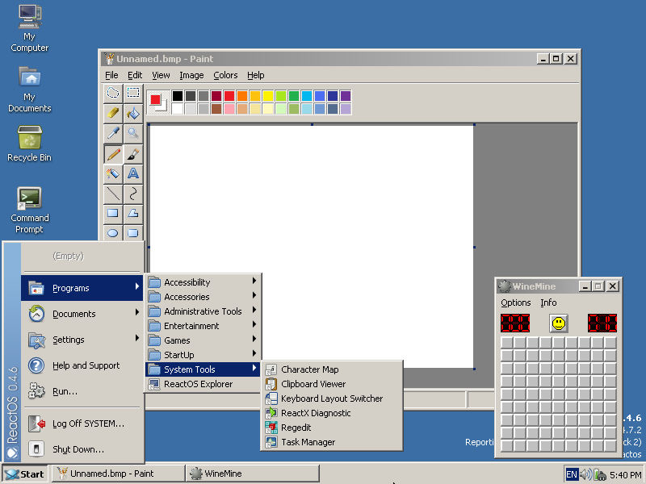The width and height of the screenshot is (646, 484).
Task: Select the Polygon shape tool
Action: [132, 214]
